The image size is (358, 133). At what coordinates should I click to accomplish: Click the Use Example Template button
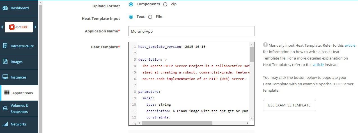(289, 105)
